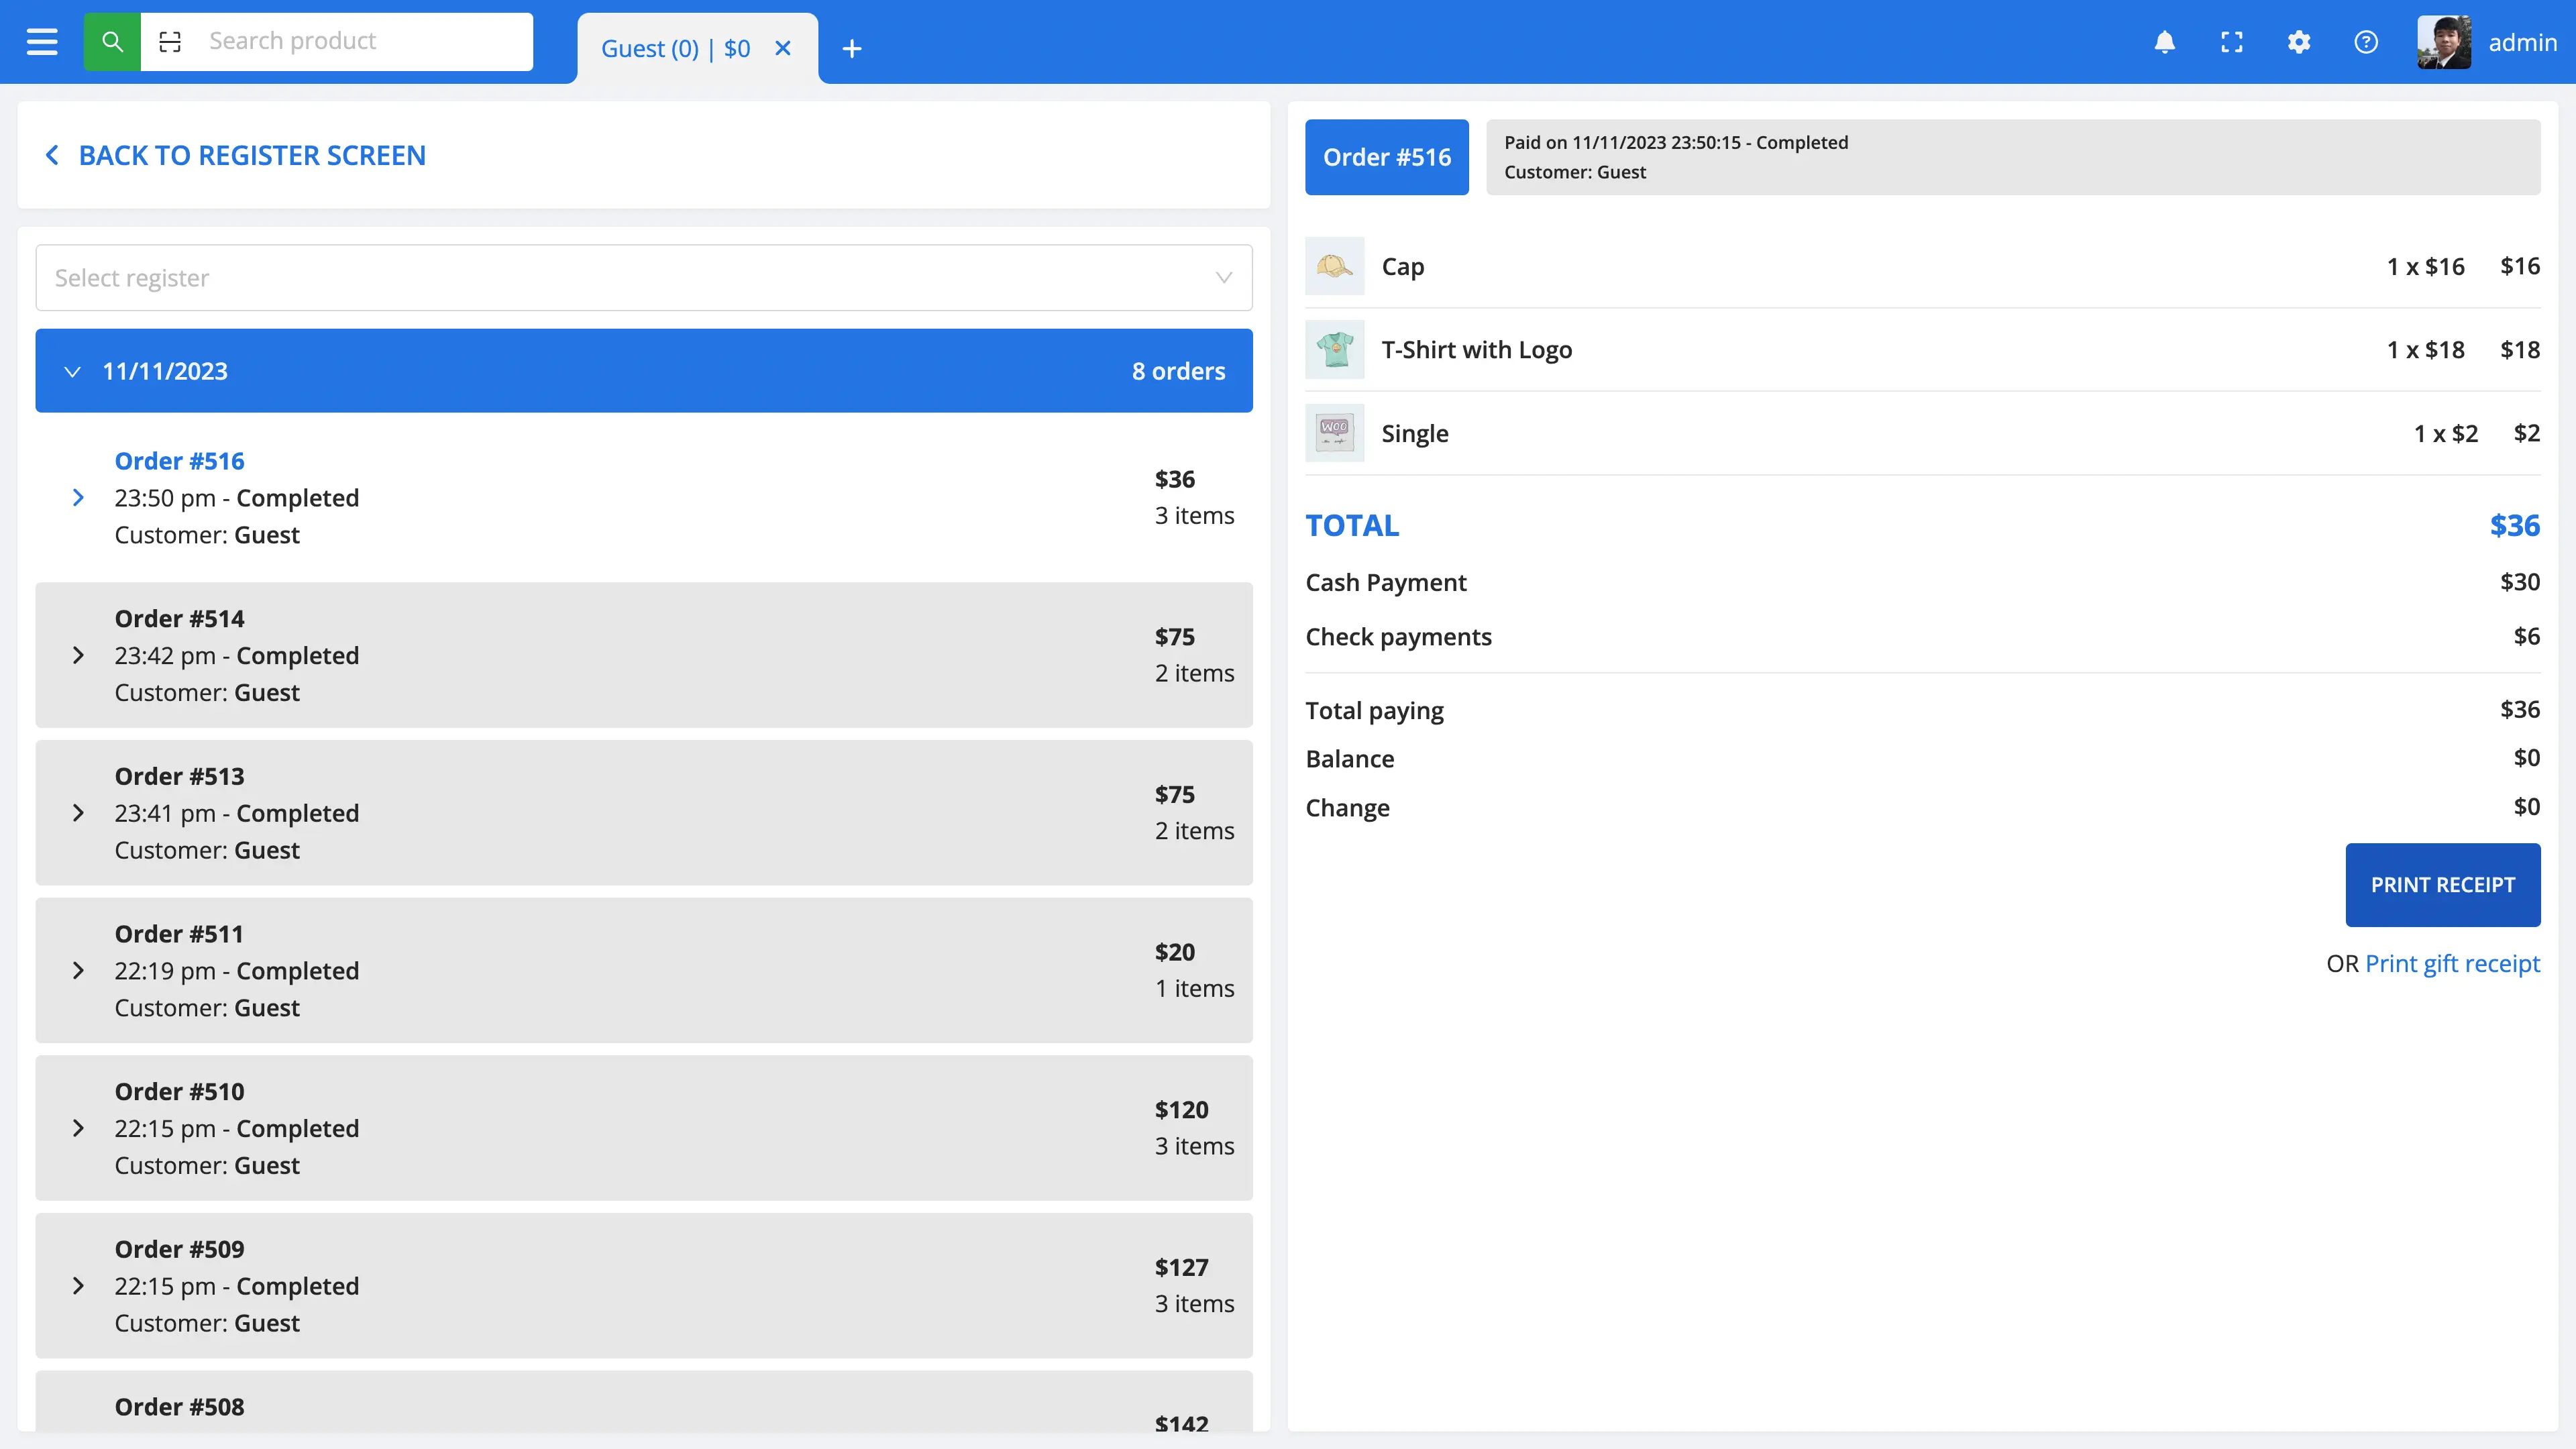This screenshot has width=2576, height=1449.
Task: Open the notifications bell
Action: (x=2164, y=42)
